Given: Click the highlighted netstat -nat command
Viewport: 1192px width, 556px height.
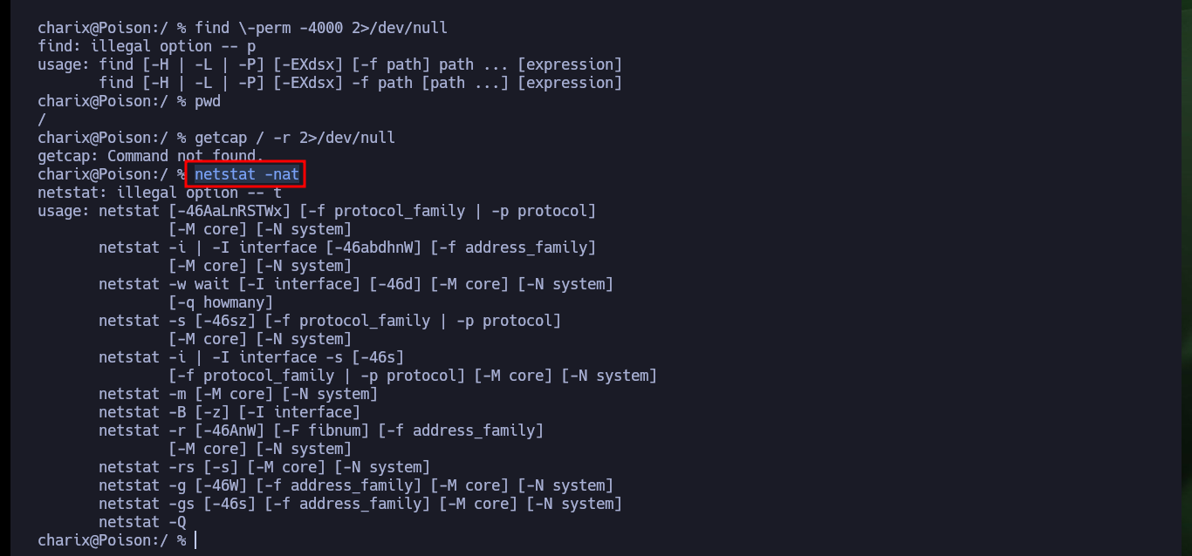Looking at the screenshot, I should click(247, 174).
